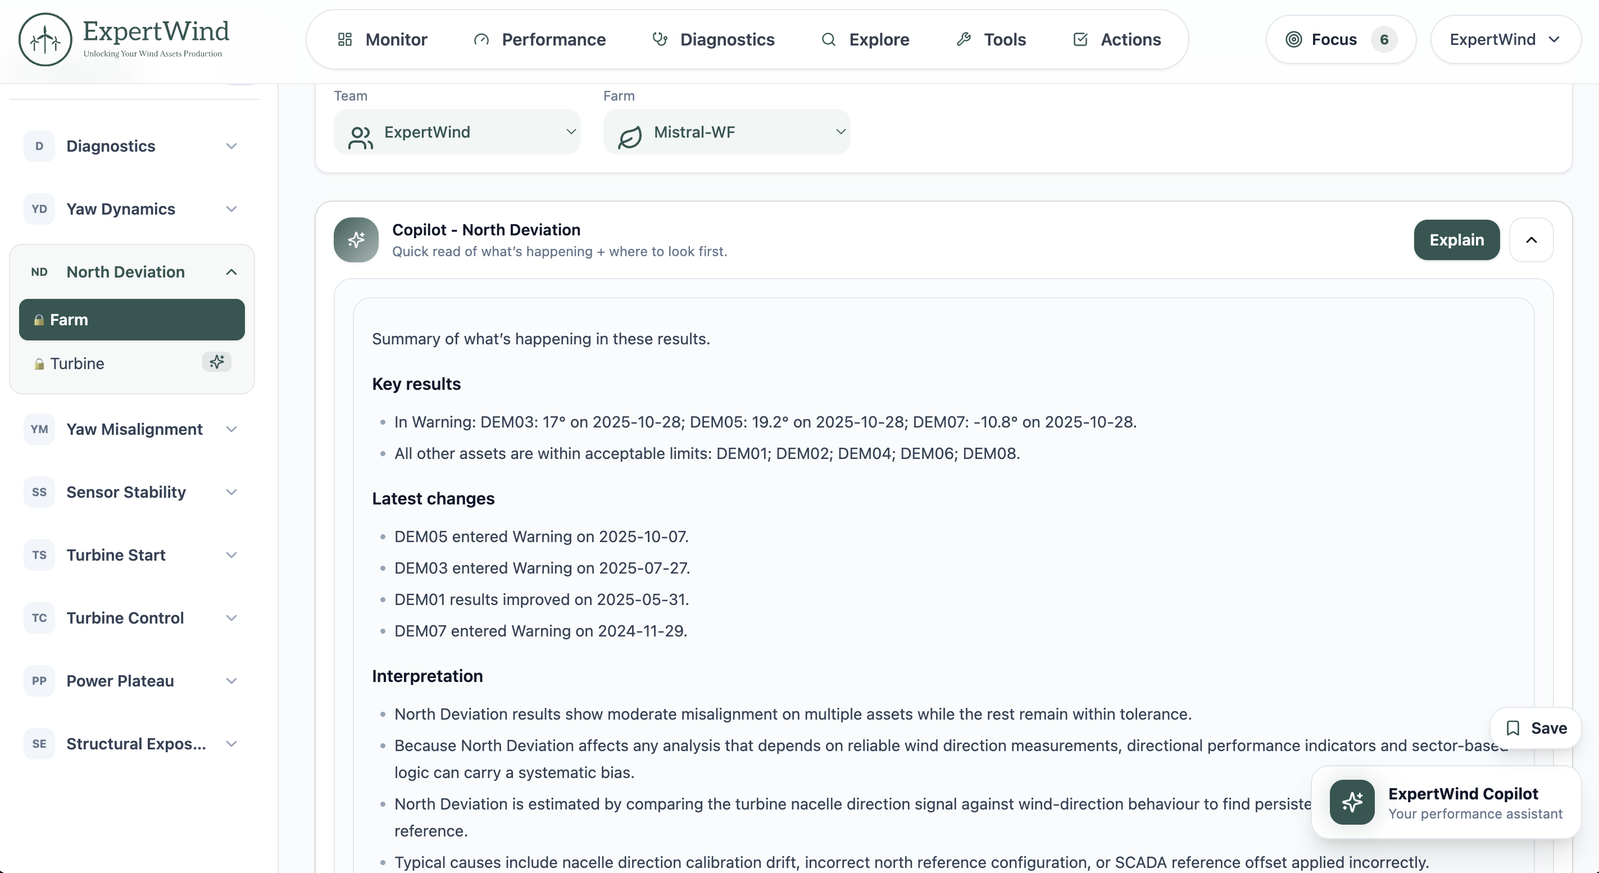Open the Actions navigation item
Image resolution: width=1599 pixels, height=873 pixels.
(x=1118, y=40)
